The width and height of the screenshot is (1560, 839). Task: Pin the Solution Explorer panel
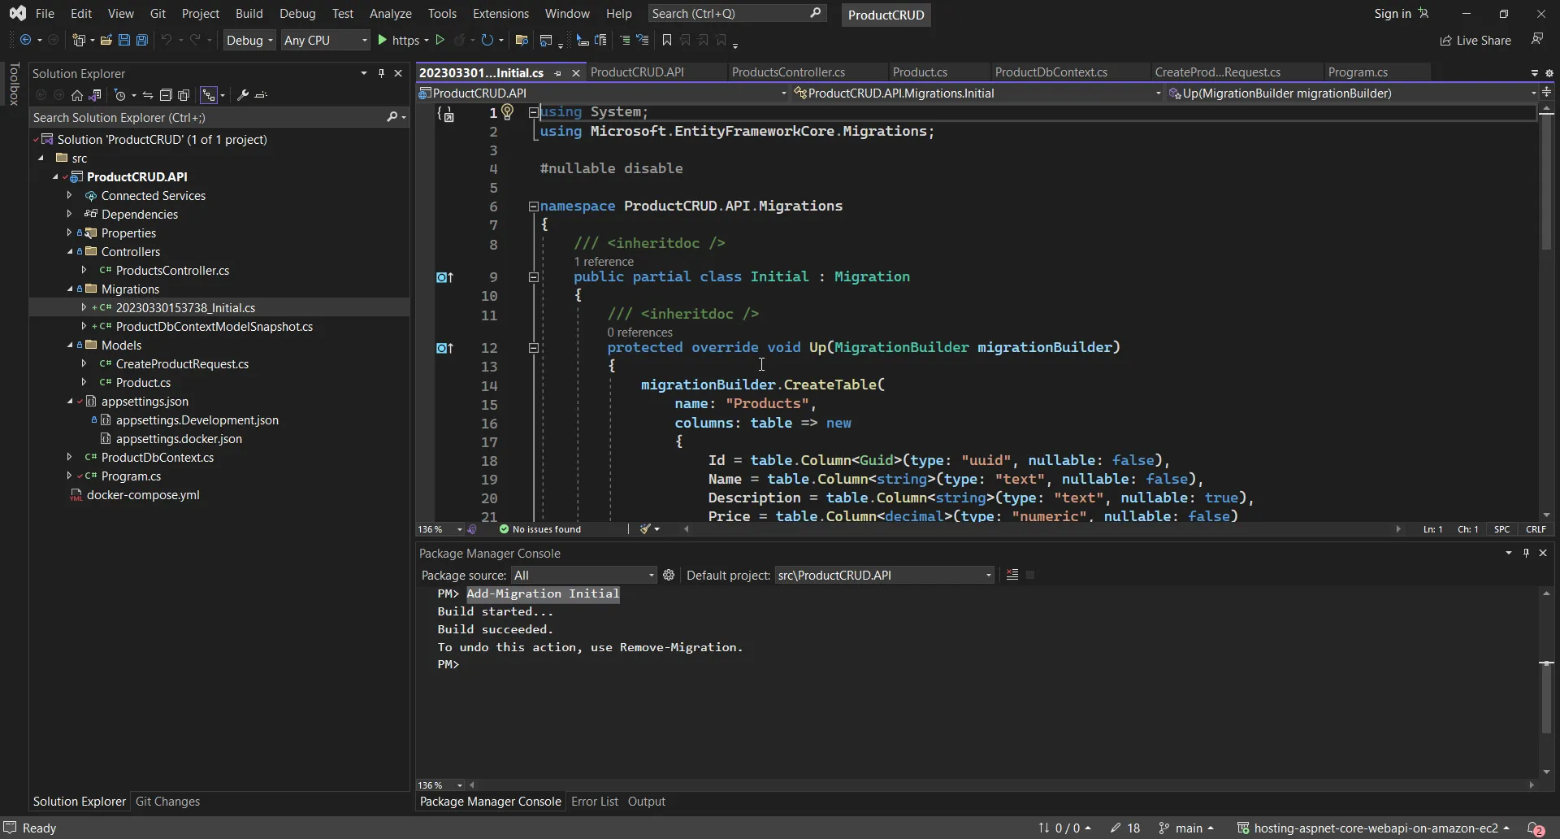[381, 73]
